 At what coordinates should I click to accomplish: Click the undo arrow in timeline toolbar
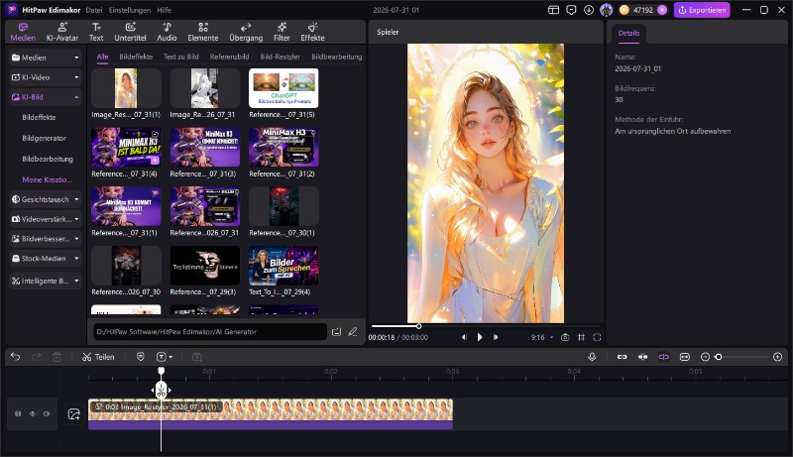16,357
